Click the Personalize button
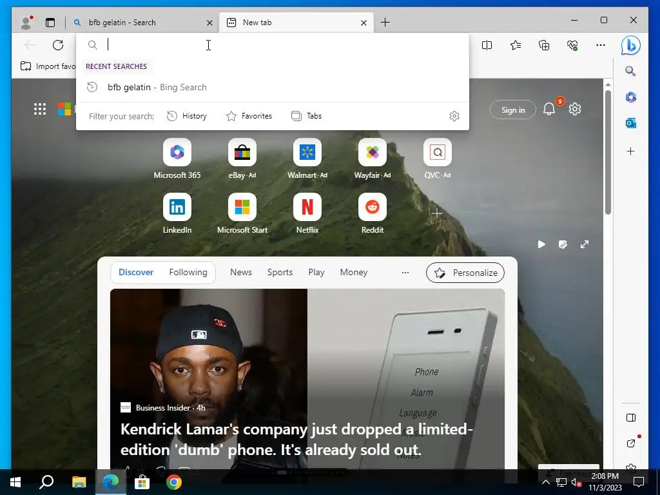Viewport: 660px width, 495px height. (465, 273)
